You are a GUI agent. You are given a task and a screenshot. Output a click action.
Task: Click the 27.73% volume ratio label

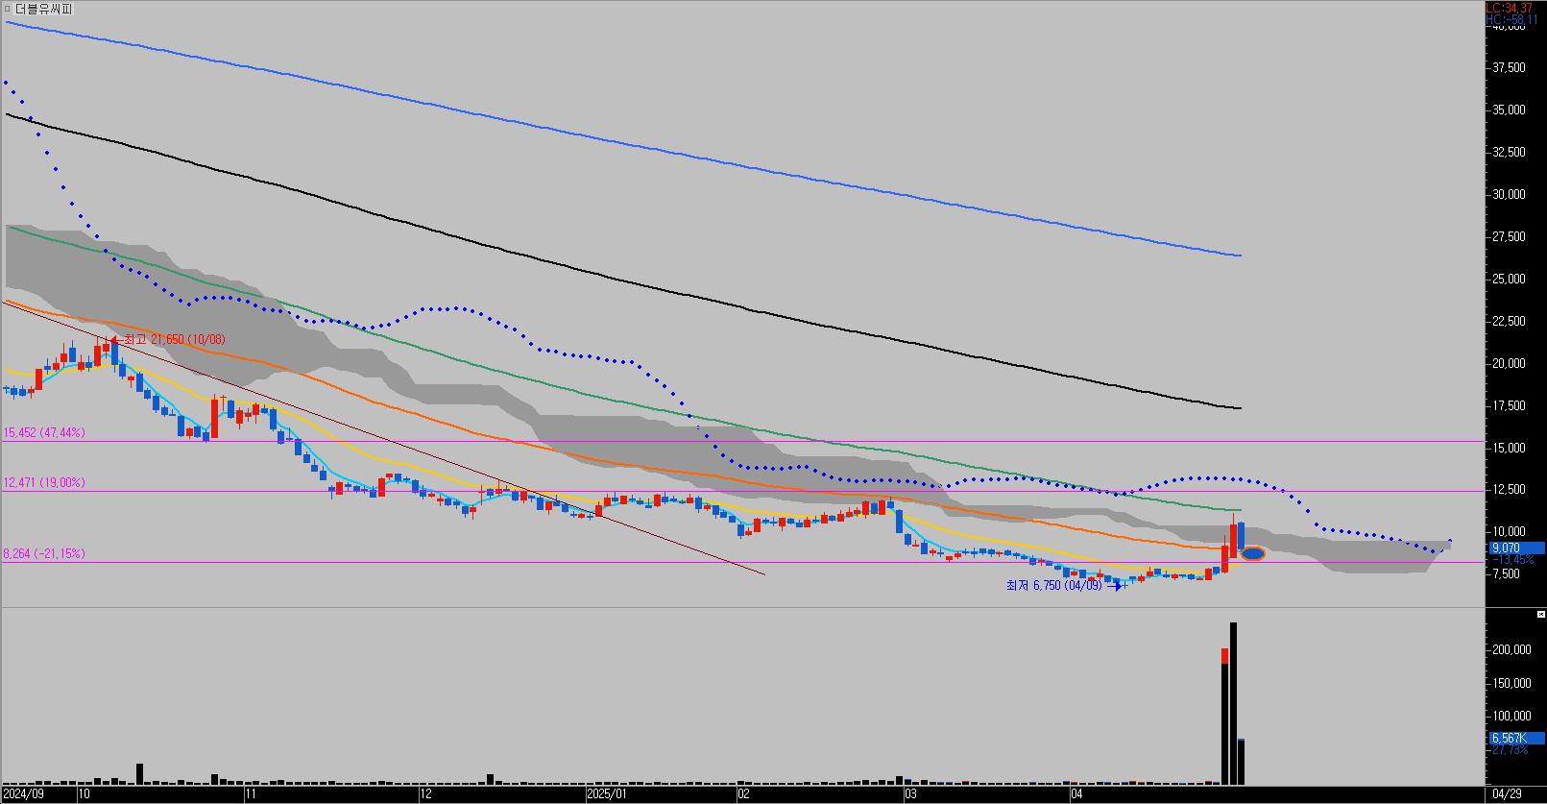(1510, 750)
